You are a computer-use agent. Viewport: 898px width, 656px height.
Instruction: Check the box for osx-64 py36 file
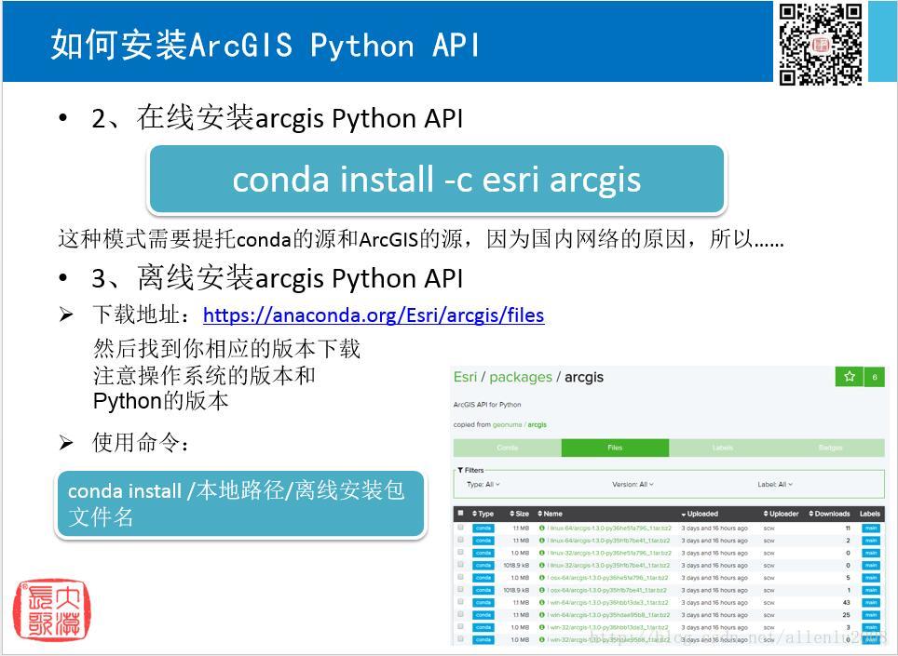click(x=460, y=577)
